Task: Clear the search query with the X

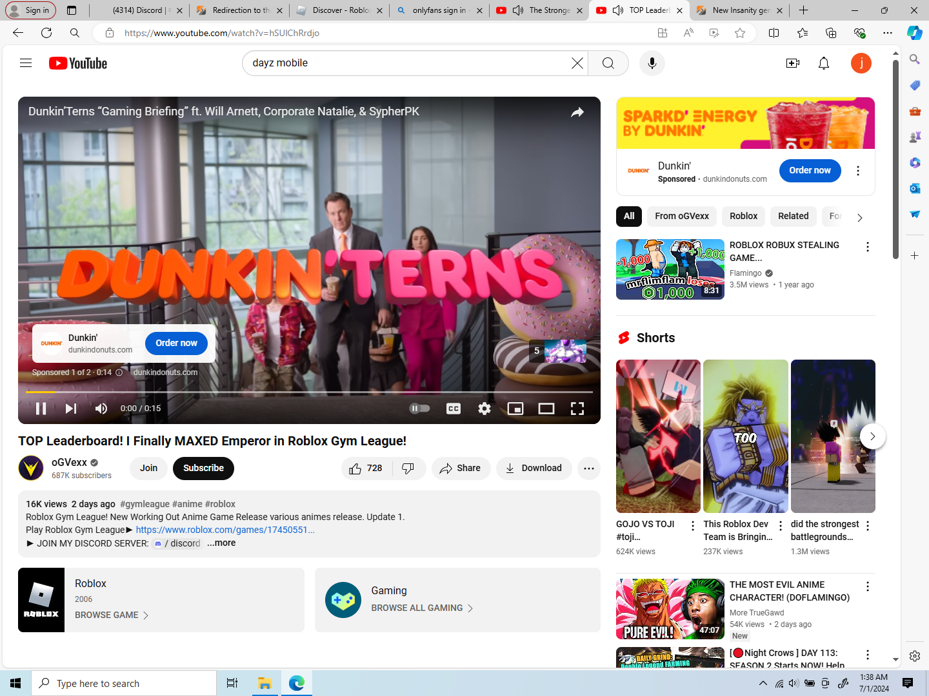Action: click(x=577, y=63)
